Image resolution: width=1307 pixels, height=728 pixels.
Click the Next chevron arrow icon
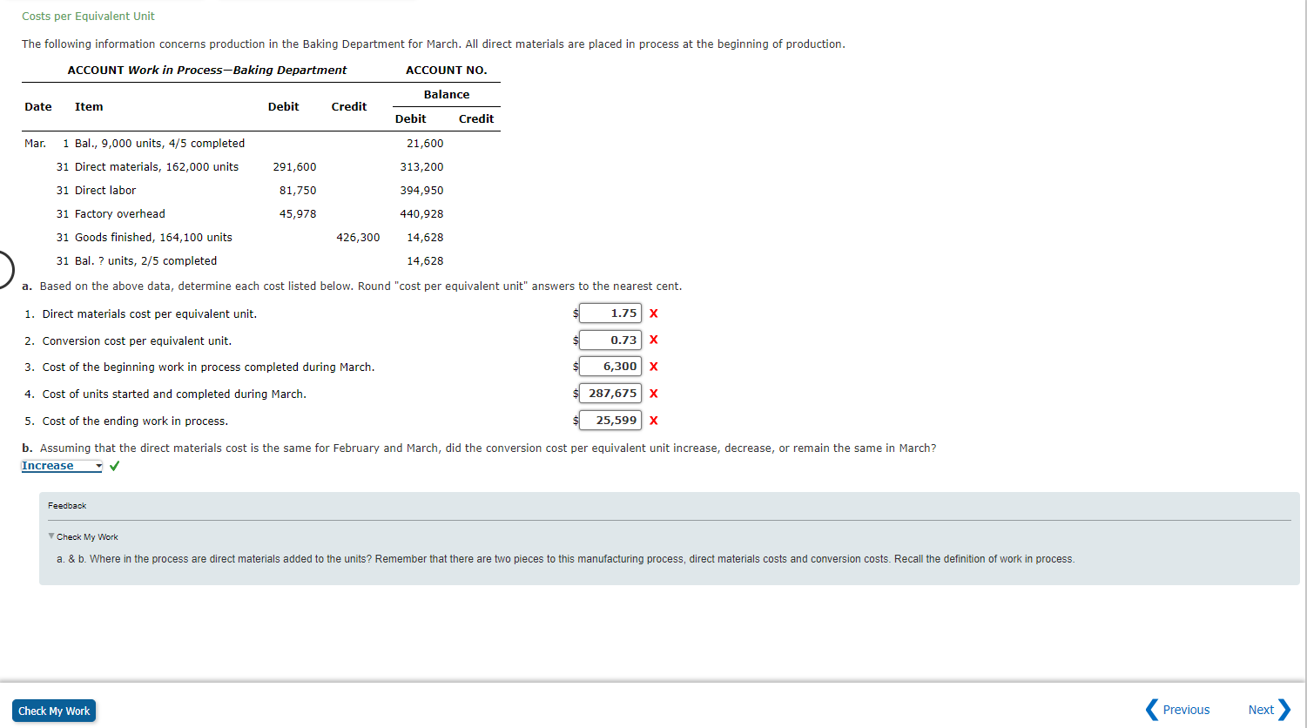(1286, 709)
